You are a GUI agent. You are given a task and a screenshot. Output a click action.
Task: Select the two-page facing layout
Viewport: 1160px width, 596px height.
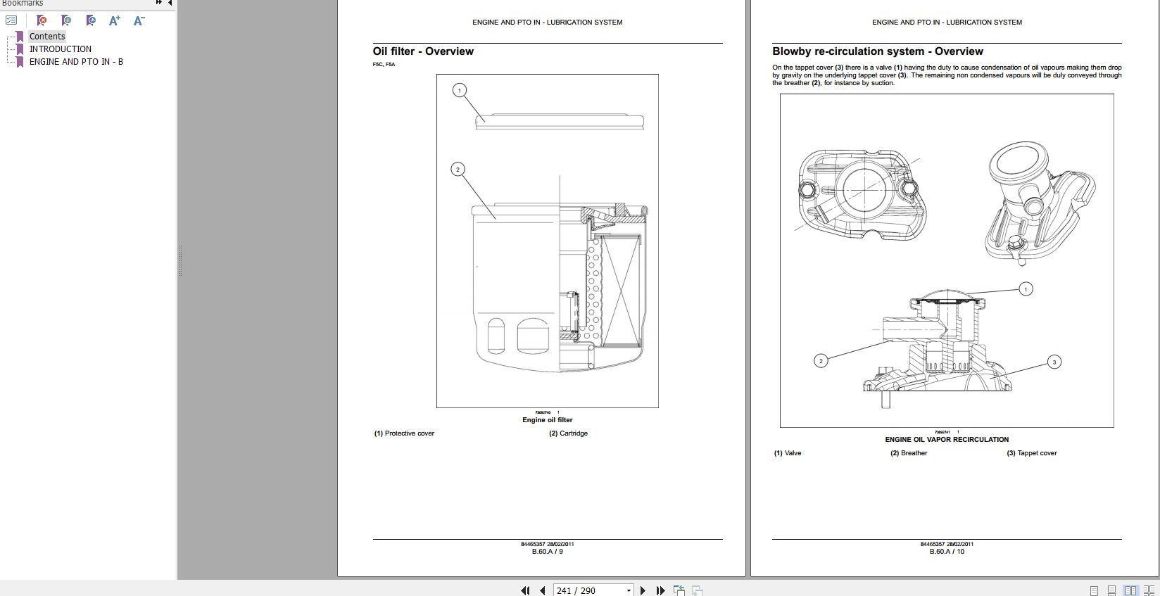click(x=1130, y=590)
